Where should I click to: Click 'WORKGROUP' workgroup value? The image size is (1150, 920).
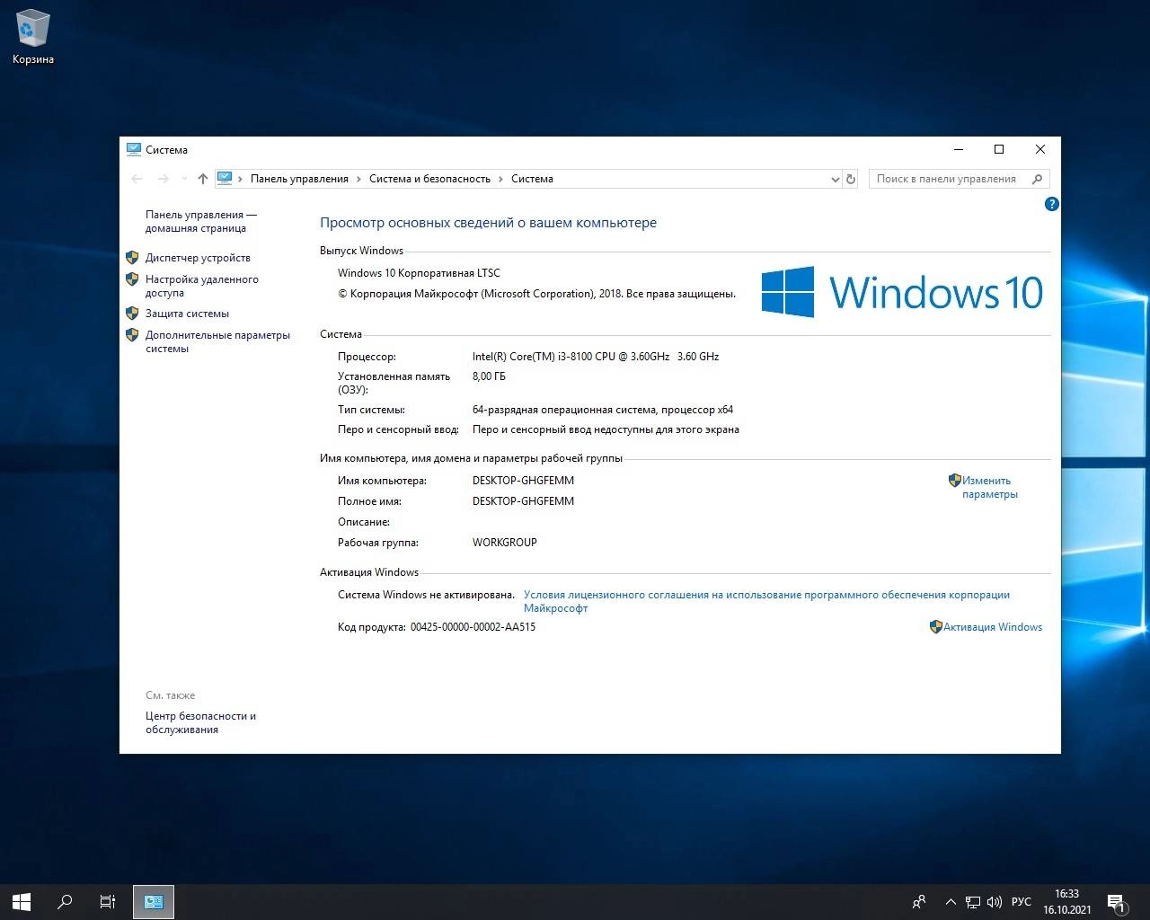coord(505,543)
